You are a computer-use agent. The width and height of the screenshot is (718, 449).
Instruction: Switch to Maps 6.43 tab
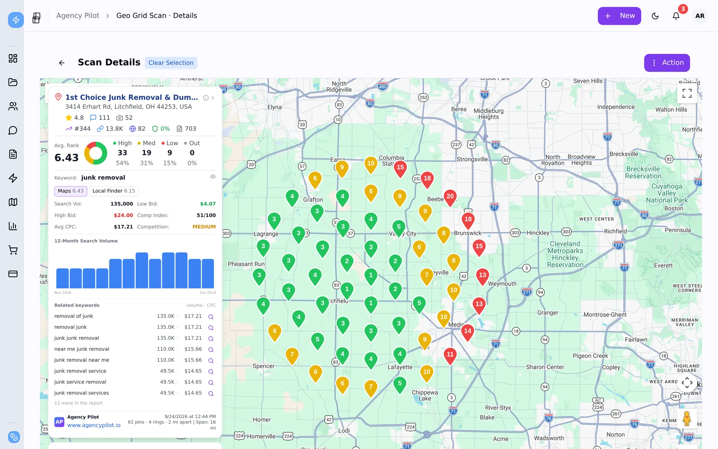click(x=71, y=191)
